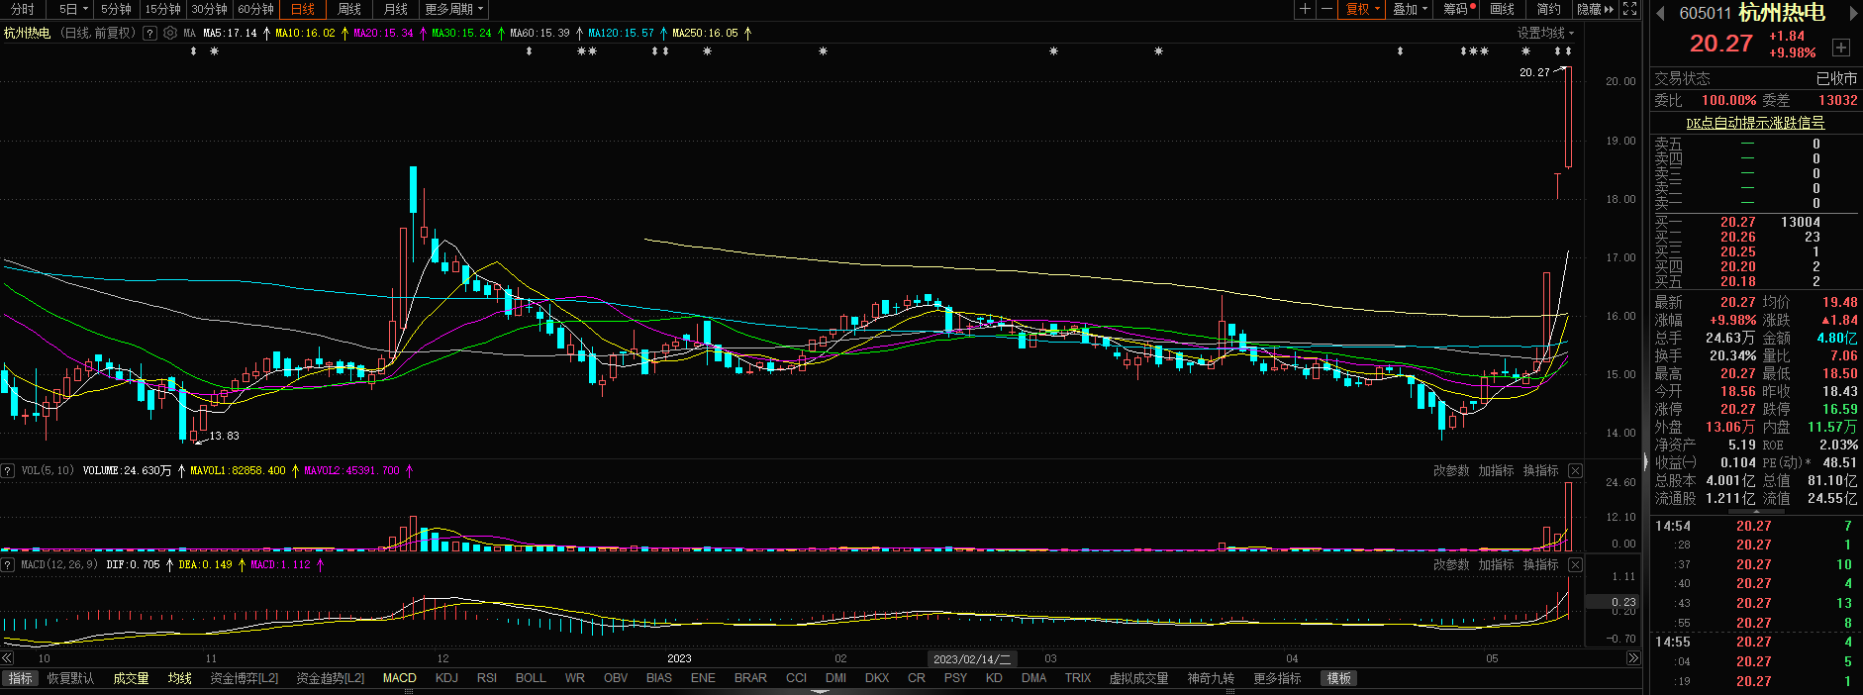Zoom in chart with plus icon
Image resolution: width=1863 pixels, height=695 pixels.
(1305, 9)
